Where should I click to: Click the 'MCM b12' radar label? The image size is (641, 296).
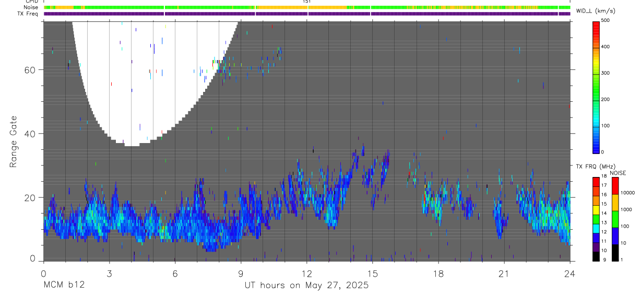coord(64,285)
